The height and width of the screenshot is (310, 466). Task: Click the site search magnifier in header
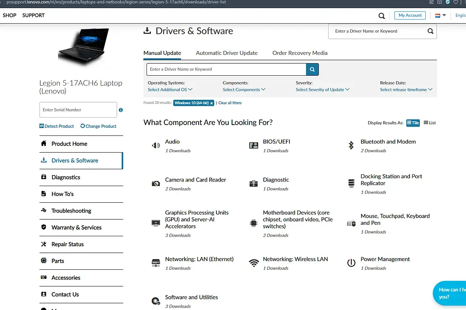point(381,16)
